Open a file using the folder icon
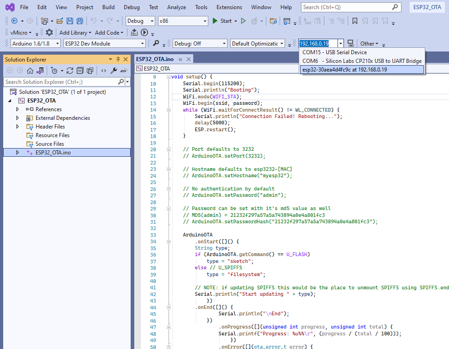This screenshot has height=349, width=449. point(60,21)
